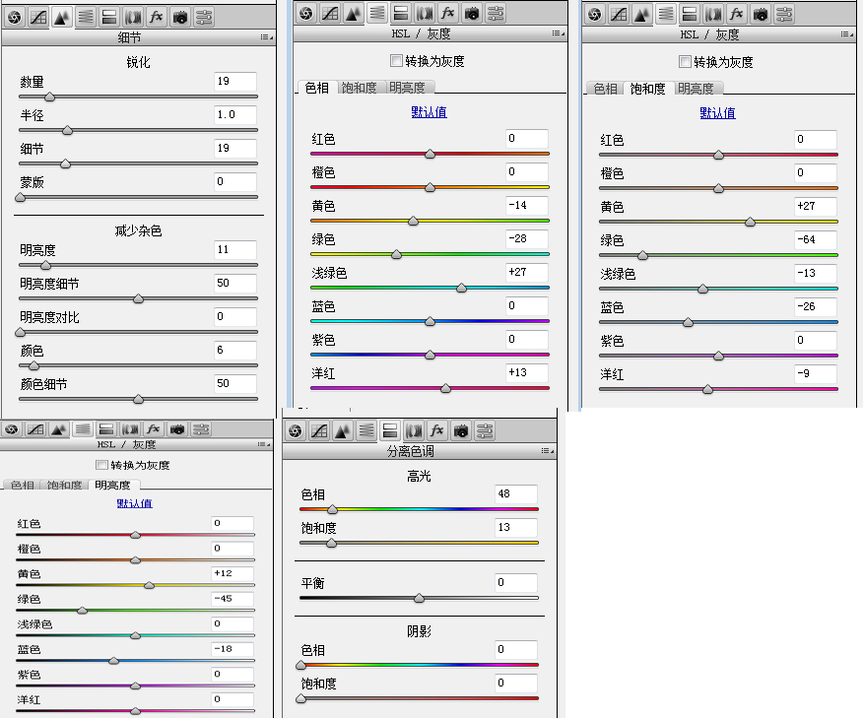863x718 pixels.
Task: Click highlights 色相 slider handle at 48
Action: pos(332,509)
